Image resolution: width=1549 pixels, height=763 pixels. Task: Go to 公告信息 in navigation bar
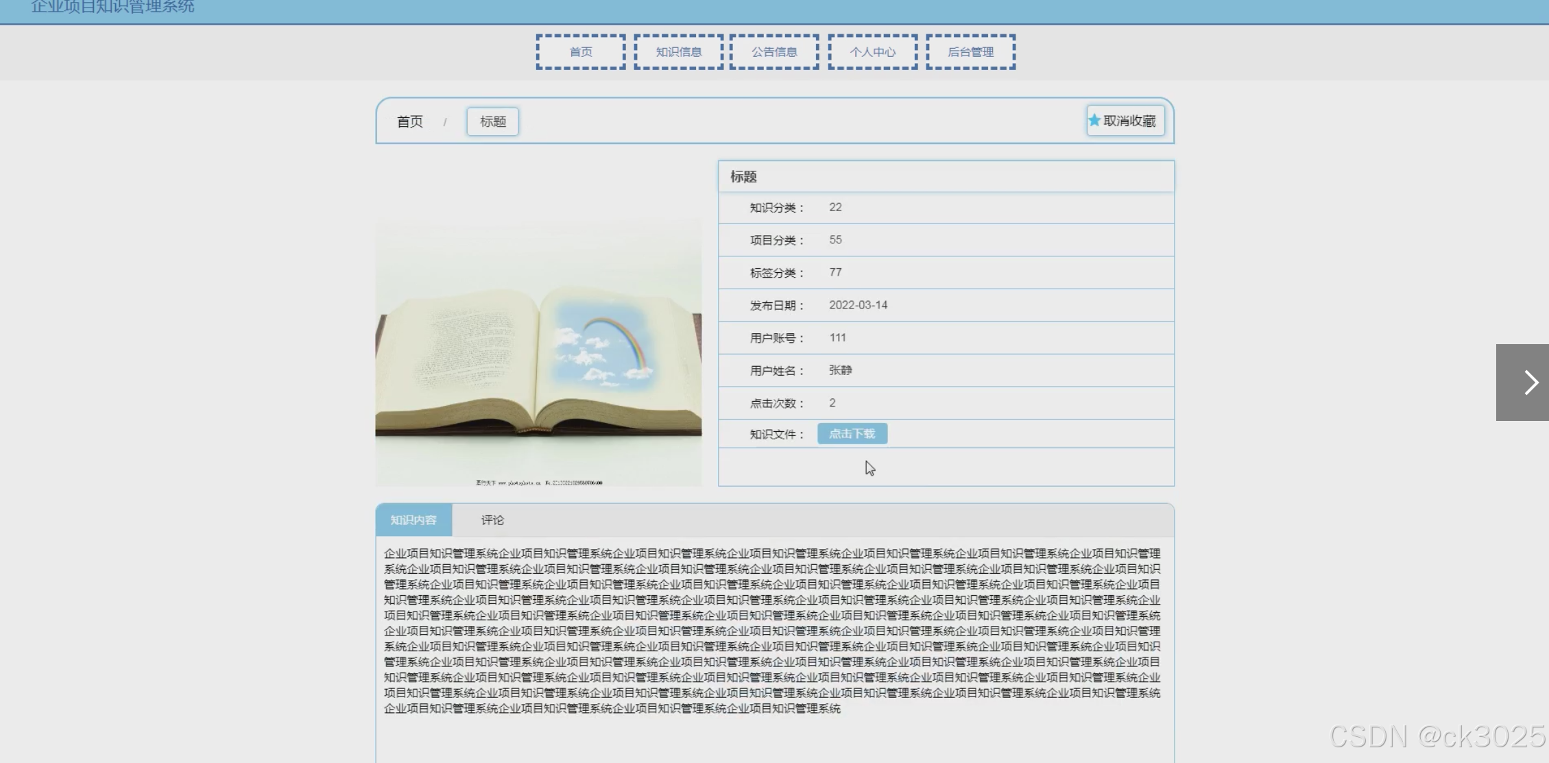click(774, 52)
